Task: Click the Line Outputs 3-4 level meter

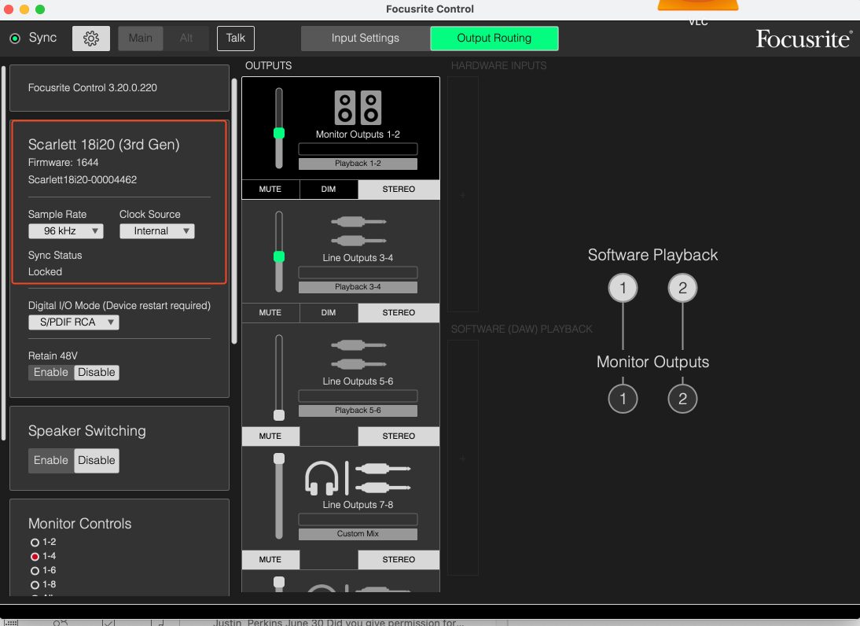Action: click(358, 273)
